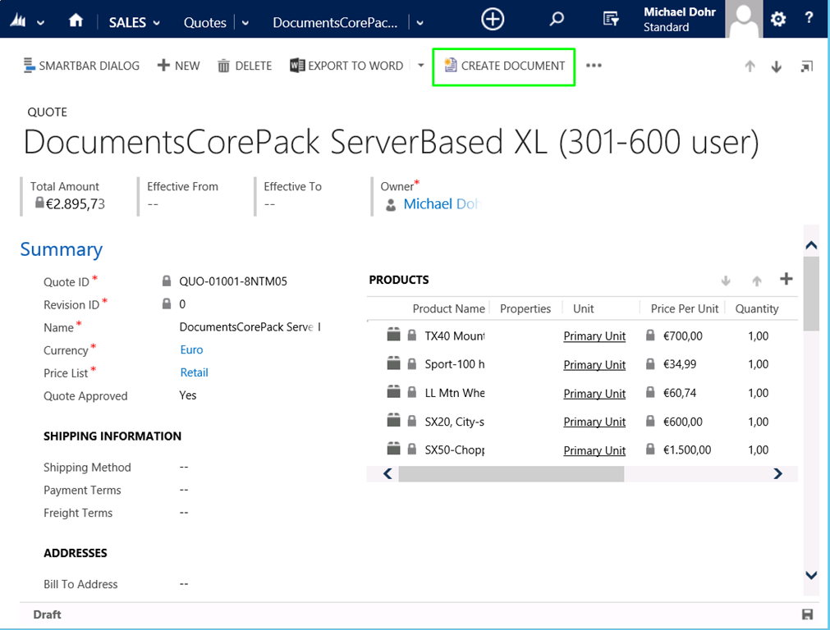Screen dimensions: 830x630
Task: Open the advanced find filter icon
Action: pos(611,20)
